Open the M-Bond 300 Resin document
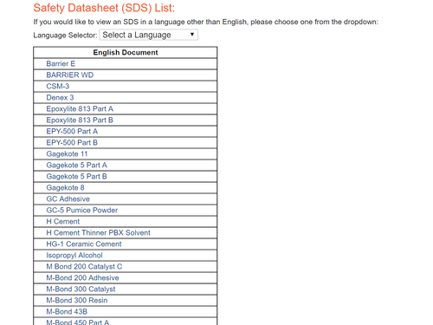Image resolution: width=433 pixels, height=325 pixels. pyautogui.click(x=77, y=301)
